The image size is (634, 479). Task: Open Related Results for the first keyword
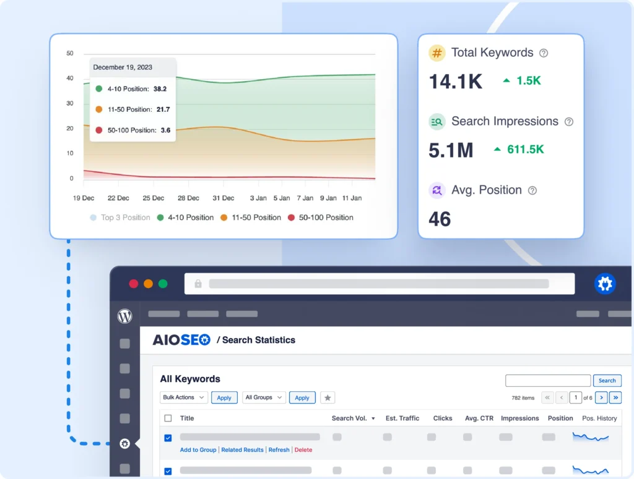242,450
